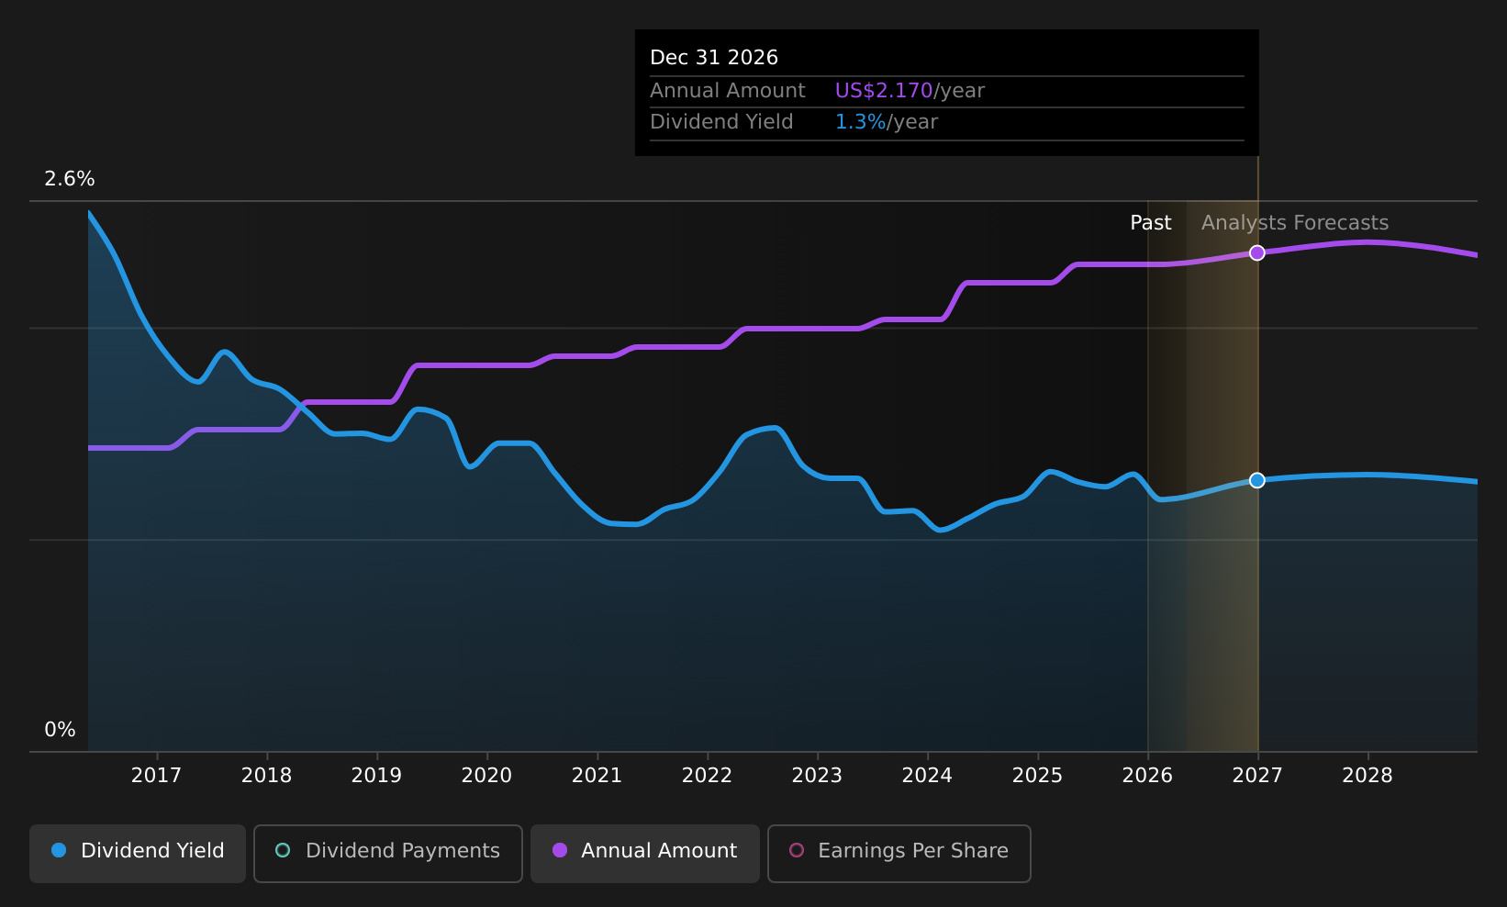Click the tooltip's Annual Amount row label

pos(728,91)
